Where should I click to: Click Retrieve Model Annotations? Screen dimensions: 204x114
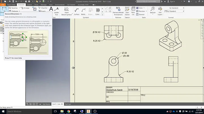118,11
